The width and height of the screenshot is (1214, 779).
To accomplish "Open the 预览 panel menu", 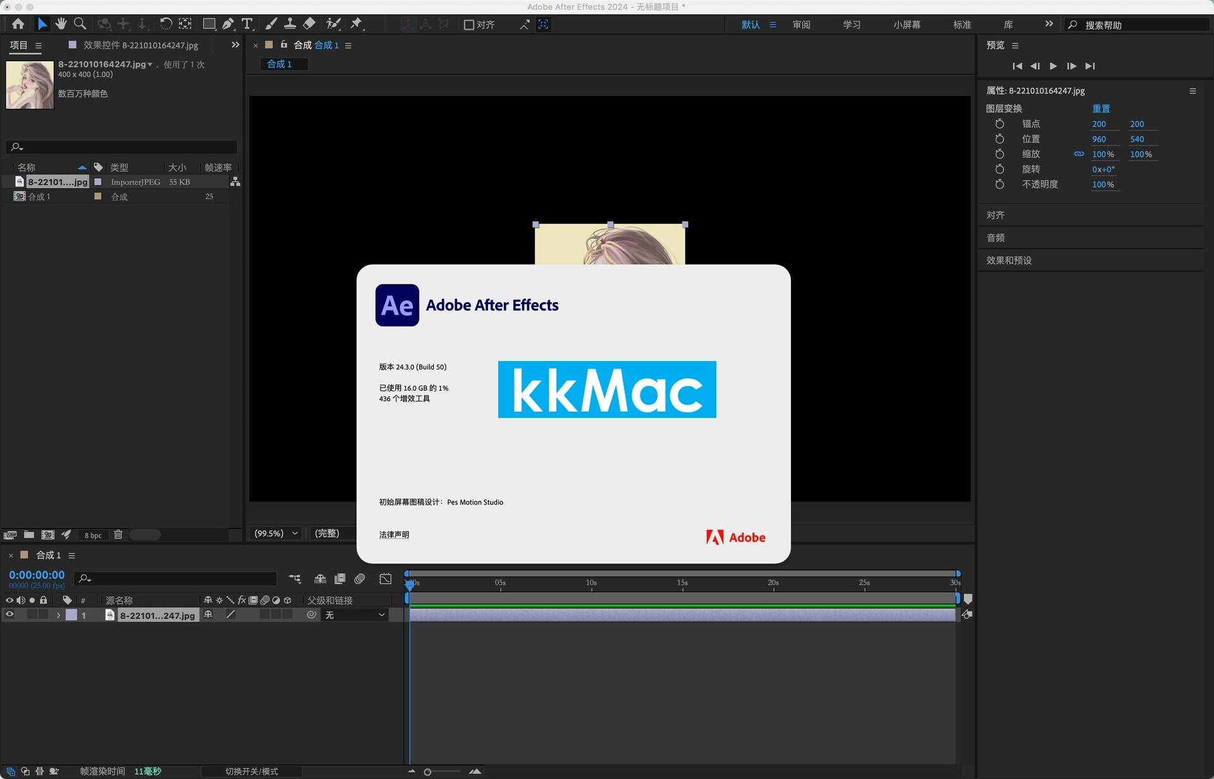I will coord(1015,46).
